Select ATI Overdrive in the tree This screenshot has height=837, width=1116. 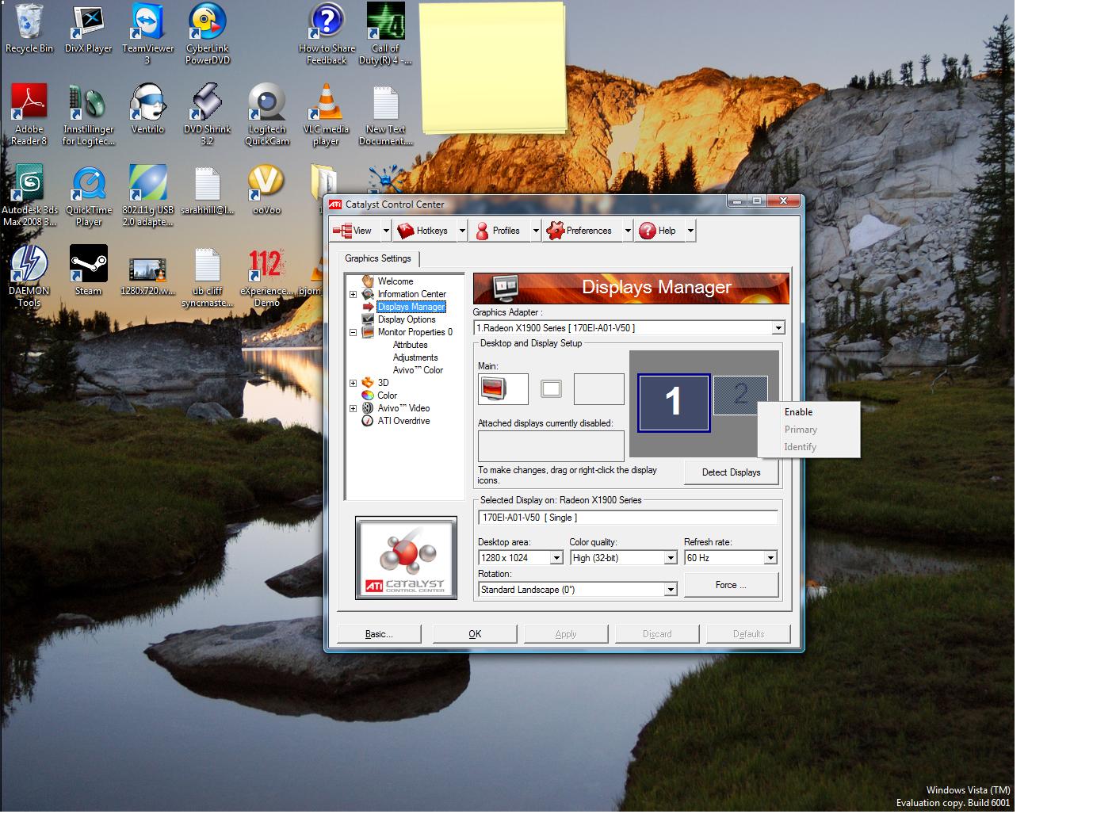(403, 421)
